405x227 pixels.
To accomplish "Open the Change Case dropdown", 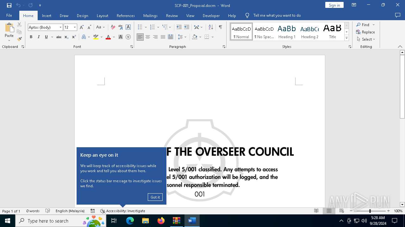I will click(x=100, y=27).
